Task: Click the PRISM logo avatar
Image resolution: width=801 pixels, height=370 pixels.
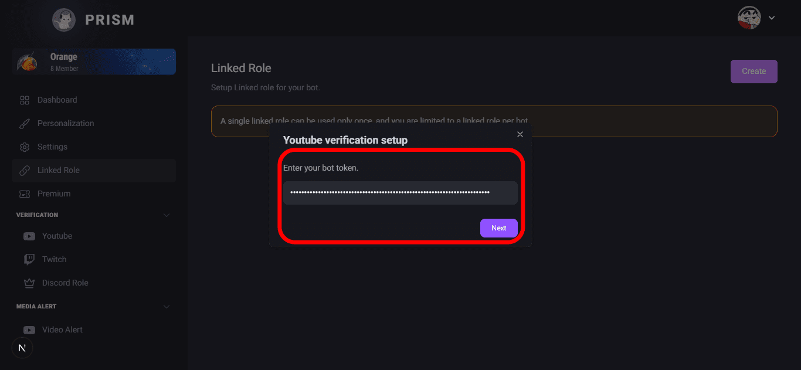Action: coord(63,19)
